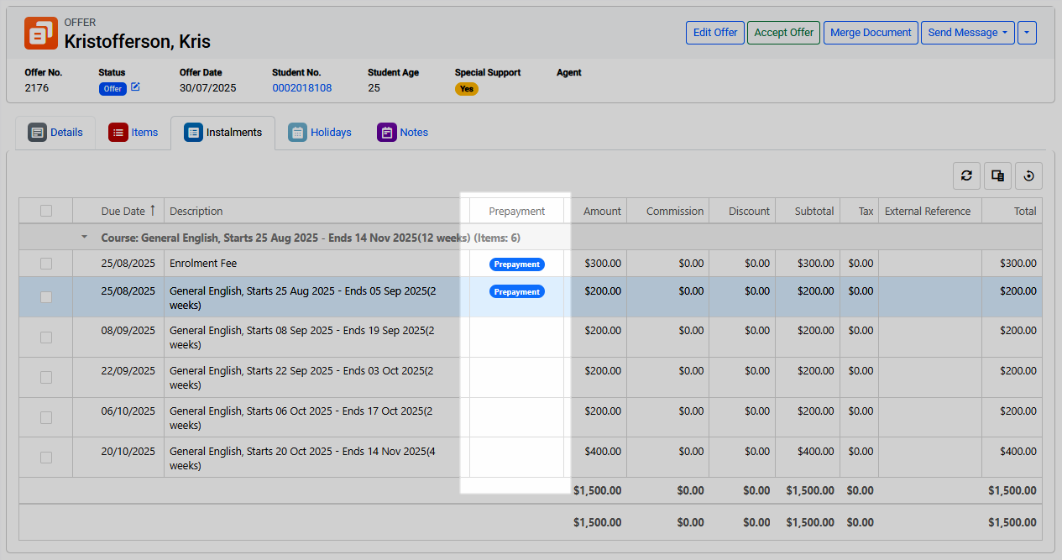Click the orange Offer icon beside student name
Screen dimensions: 1062x560
pos(41,34)
